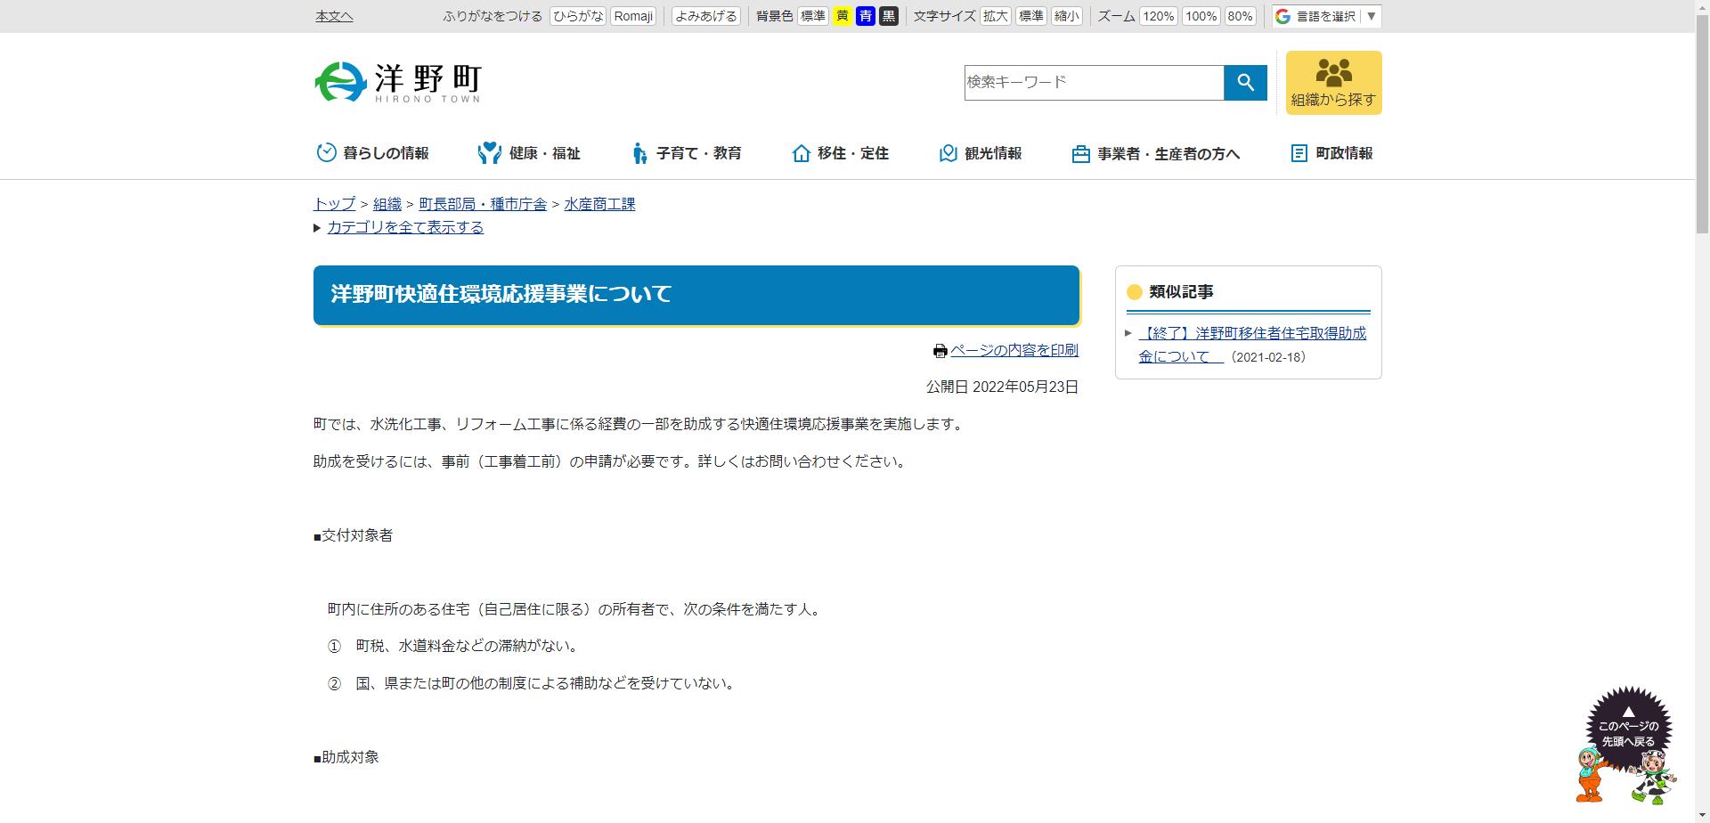Go to トップ breadcrumb link

click(334, 204)
